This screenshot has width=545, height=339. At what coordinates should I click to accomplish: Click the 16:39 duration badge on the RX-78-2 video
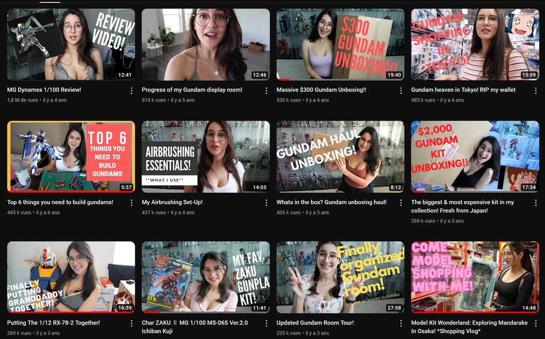point(124,308)
